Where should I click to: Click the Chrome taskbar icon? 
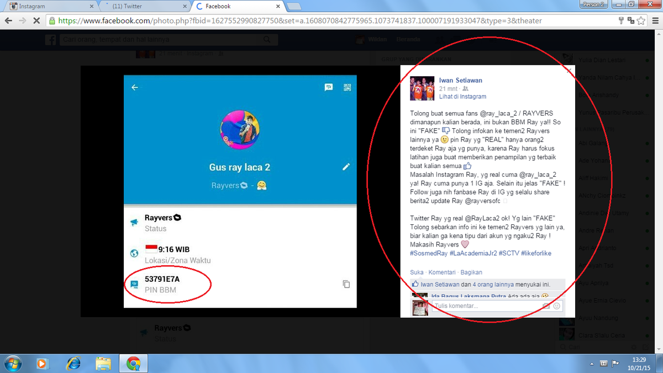pyautogui.click(x=133, y=363)
